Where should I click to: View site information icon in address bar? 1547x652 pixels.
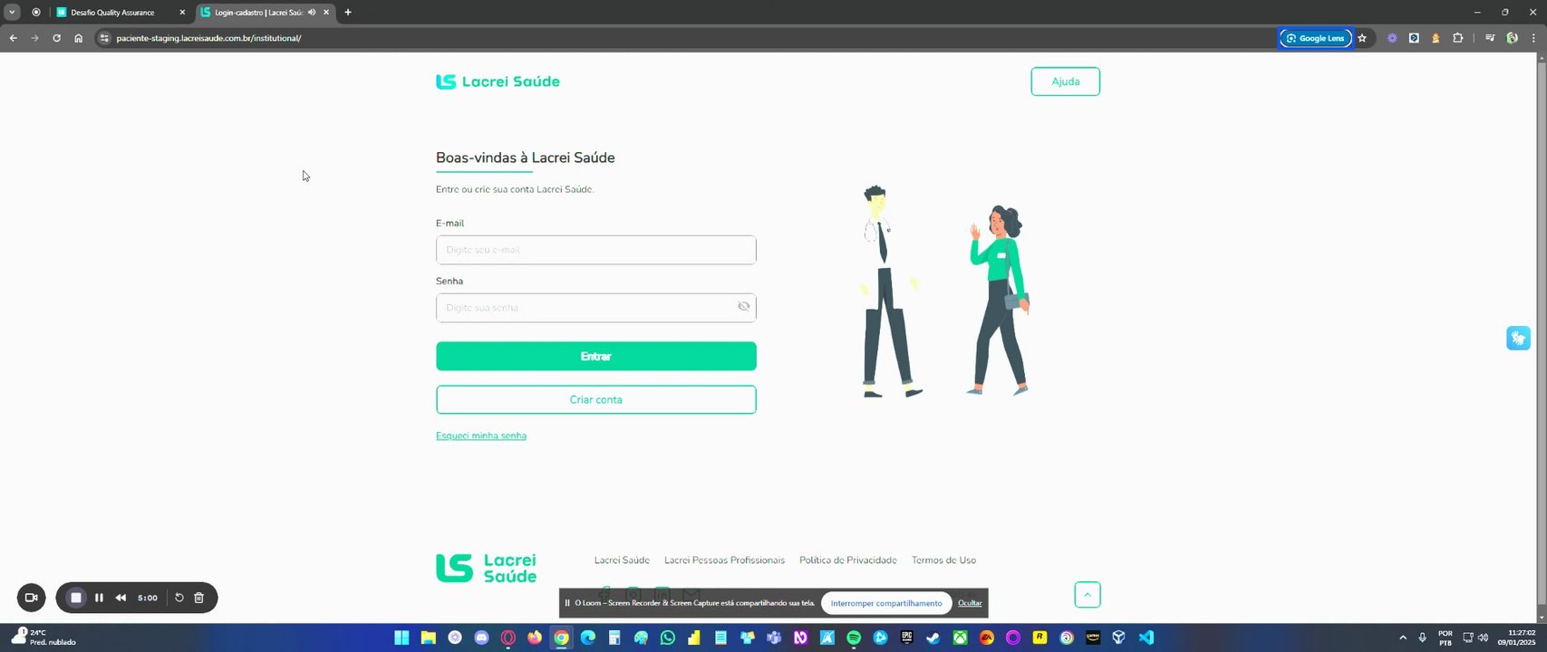tap(104, 38)
